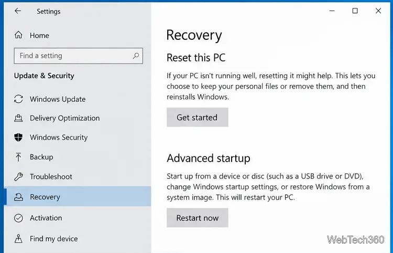The height and width of the screenshot is (253, 393).
Task: Focus the Find a setting search box
Action: (x=78, y=56)
